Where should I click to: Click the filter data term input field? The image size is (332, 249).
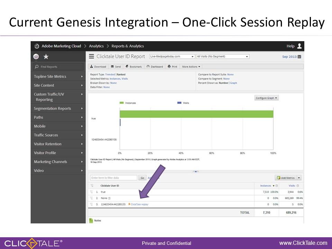click(x=113, y=178)
